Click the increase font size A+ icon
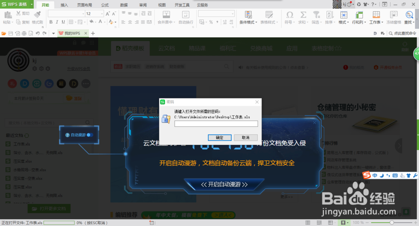This screenshot has width=419, height=226. pos(108,14)
